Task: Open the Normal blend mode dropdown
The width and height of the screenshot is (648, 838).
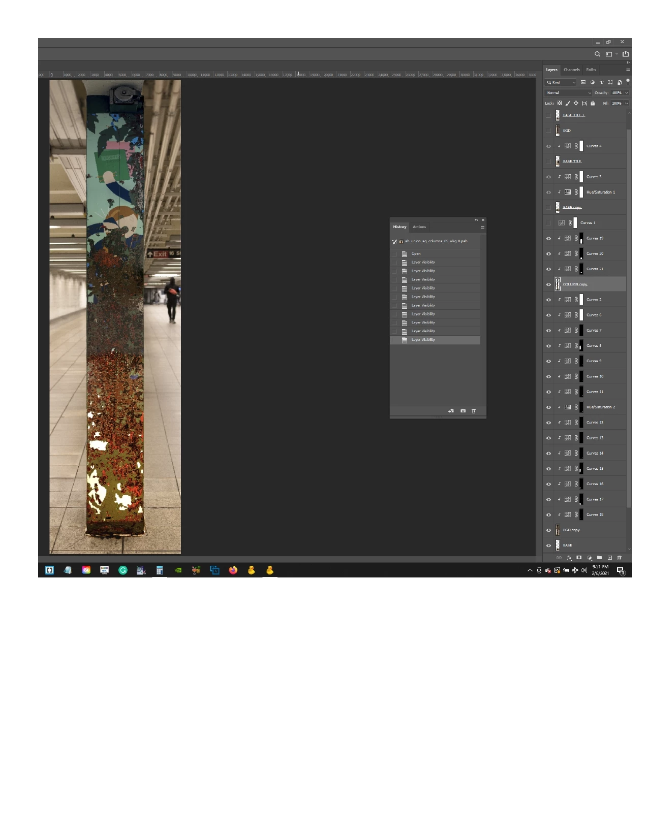Action: [x=568, y=93]
